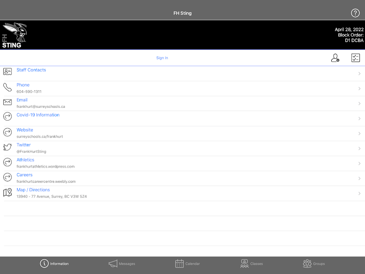Click the @FrankHurtSting handle
The image size is (365, 274).
pyautogui.click(x=31, y=151)
